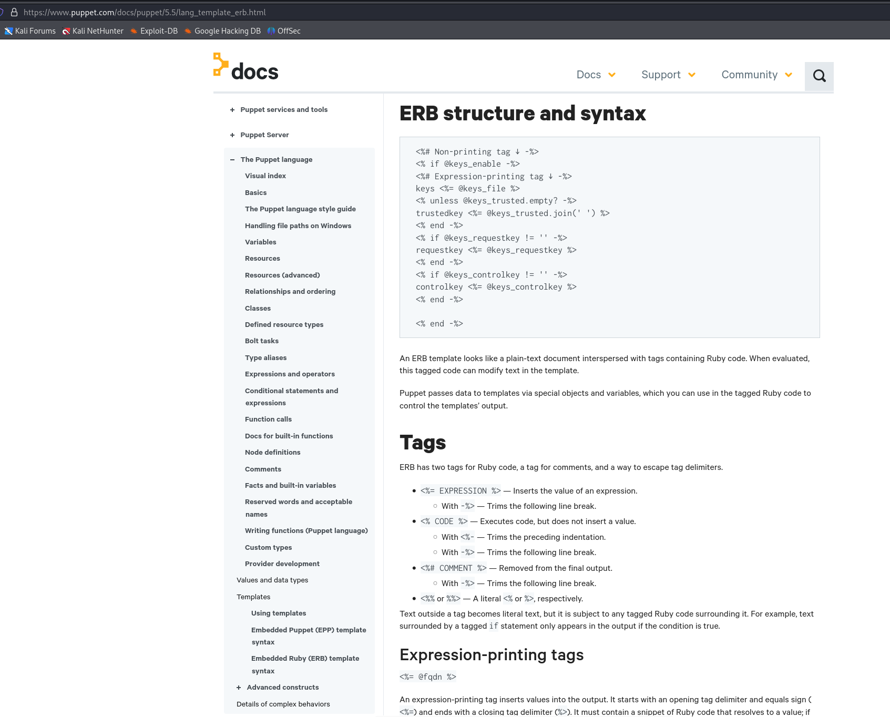Viewport: 890px width, 717px height.
Task: Open Embedded Puppet (EPP) template syntax
Action: [x=309, y=636]
